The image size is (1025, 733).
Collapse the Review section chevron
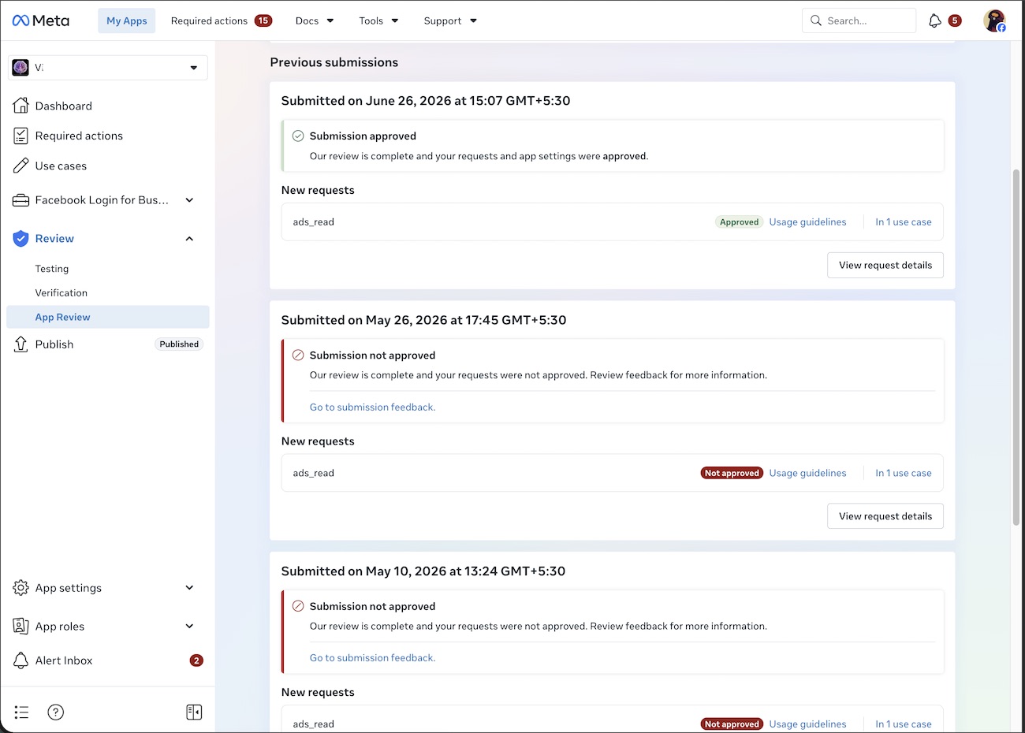pyautogui.click(x=189, y=239)
